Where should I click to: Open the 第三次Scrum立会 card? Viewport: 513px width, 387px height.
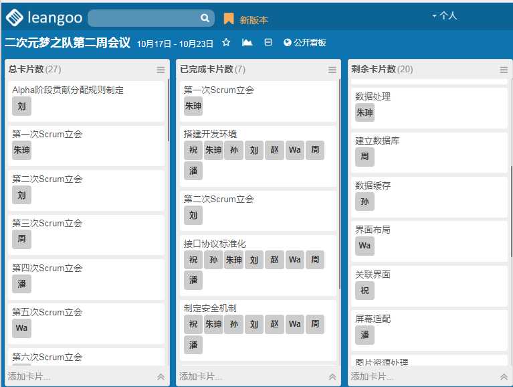click(x=86, y=235)
